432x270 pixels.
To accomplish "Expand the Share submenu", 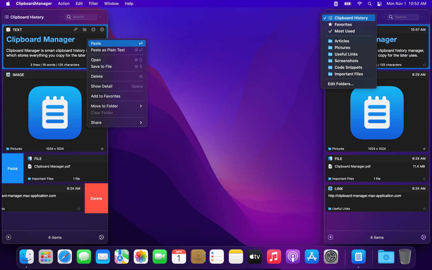I will tap(116, 123).
